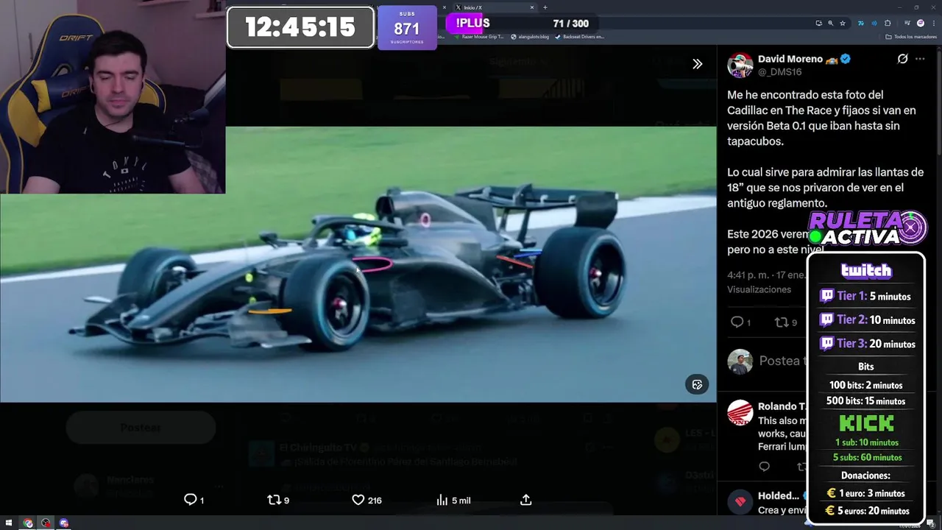Open the Extensions puzzle icon
Viewport: 942px width, 530px height.
click(x=888, y=23)
